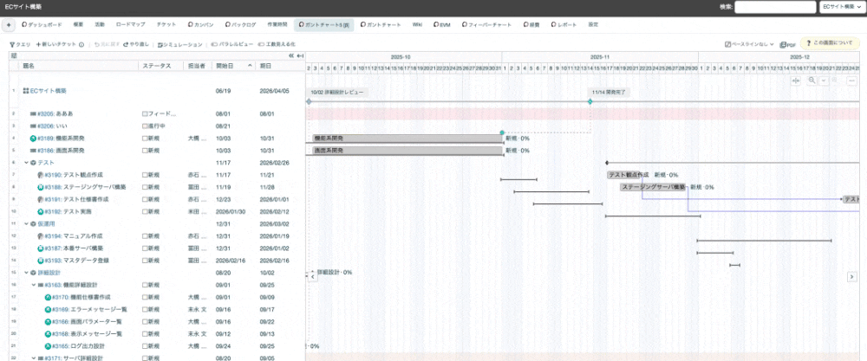Open the クエリ filter icon

[x=12, y=43]
